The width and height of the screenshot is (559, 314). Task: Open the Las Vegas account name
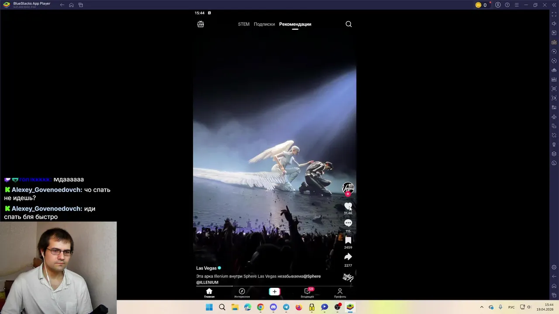[x=206, y=268]
